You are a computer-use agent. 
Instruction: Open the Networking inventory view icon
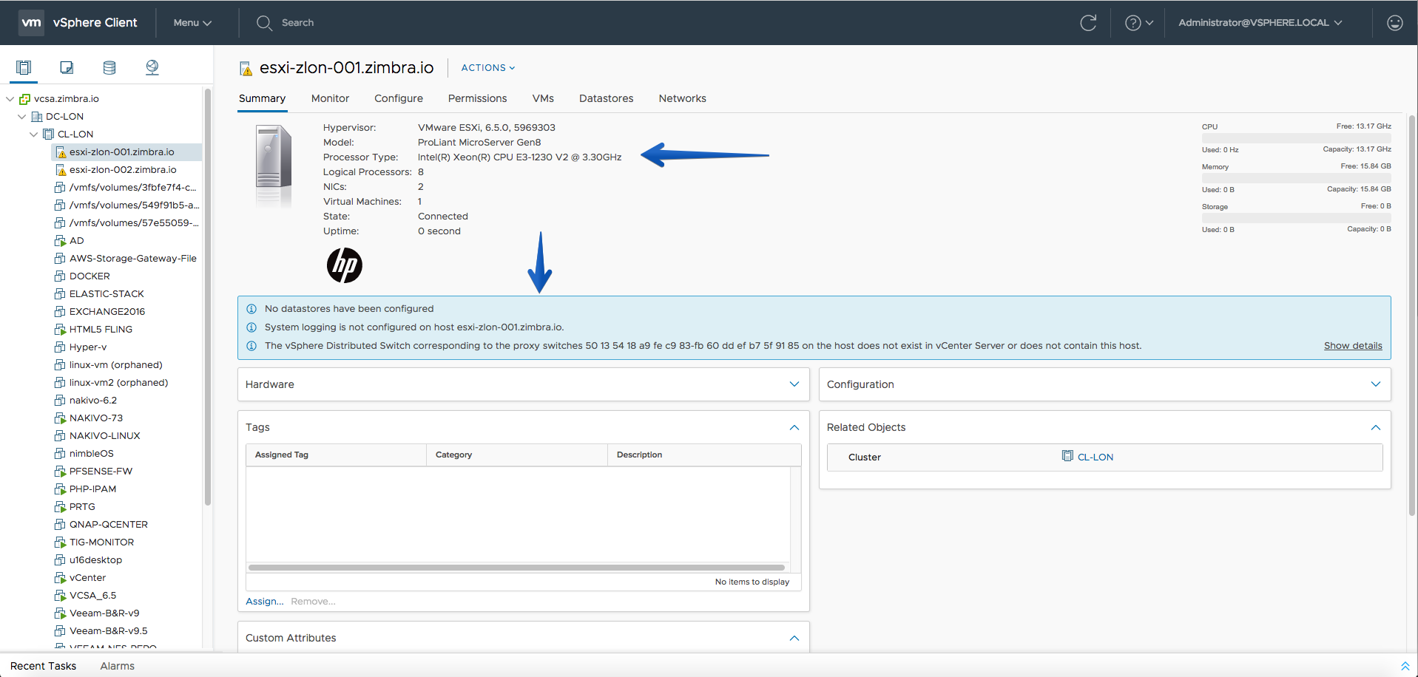[152, 68]
